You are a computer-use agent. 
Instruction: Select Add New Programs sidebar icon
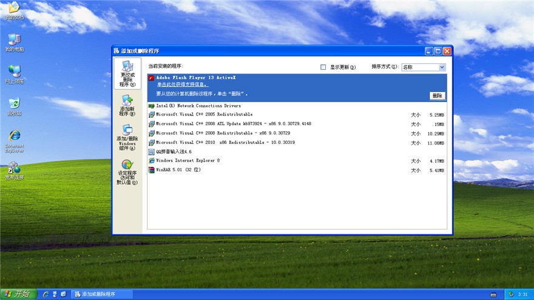[127, 105]
